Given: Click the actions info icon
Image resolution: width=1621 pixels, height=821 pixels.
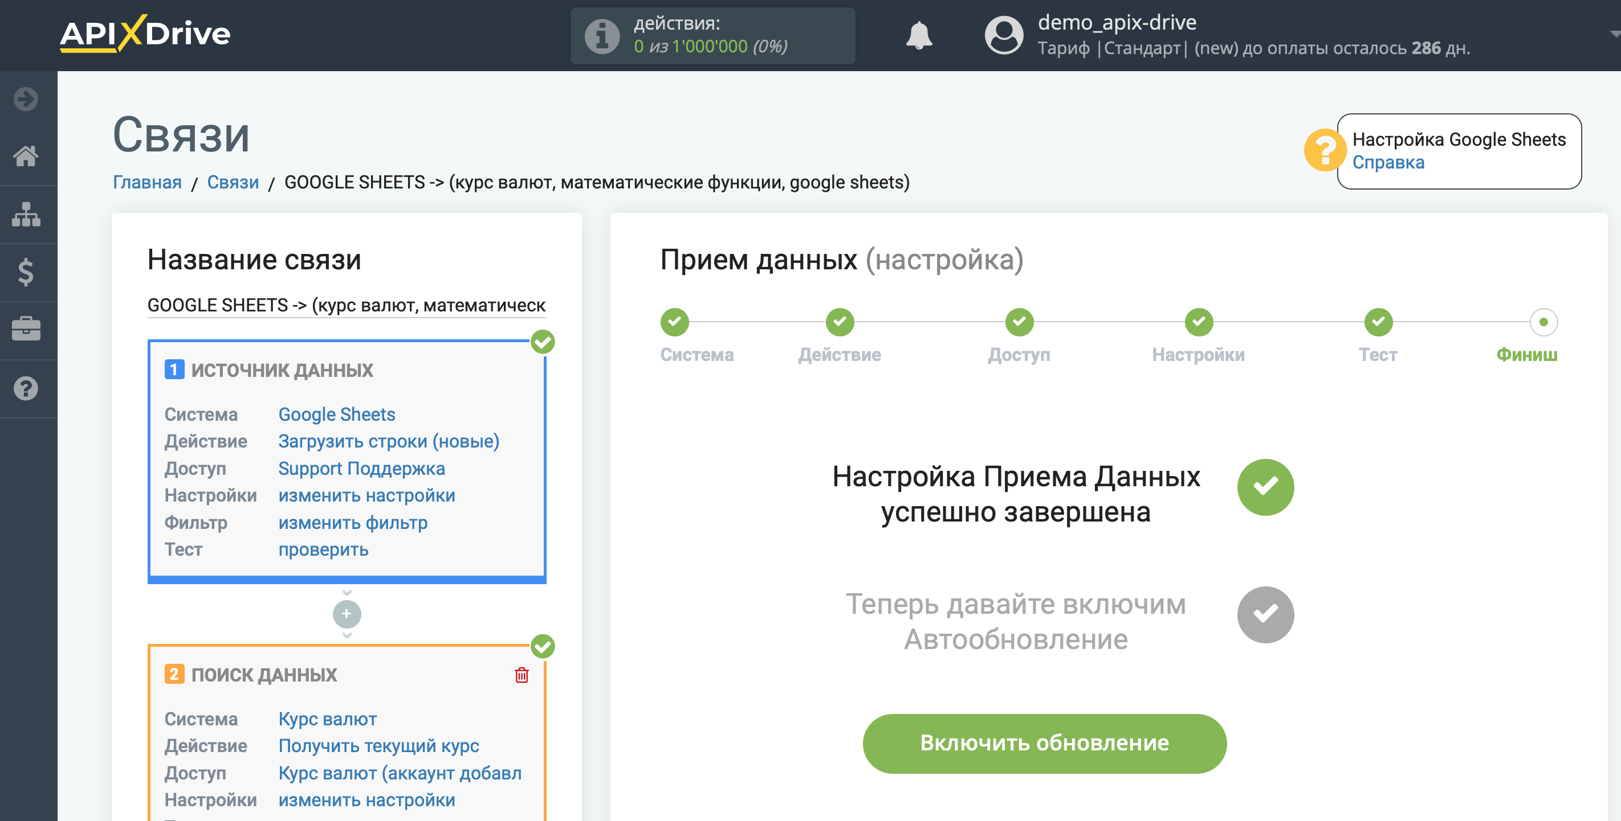Looking at the screenshot, I should 601,36.
